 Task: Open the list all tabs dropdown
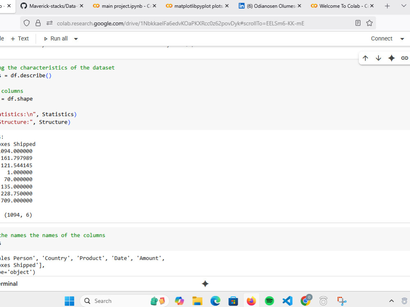(403, 6)
